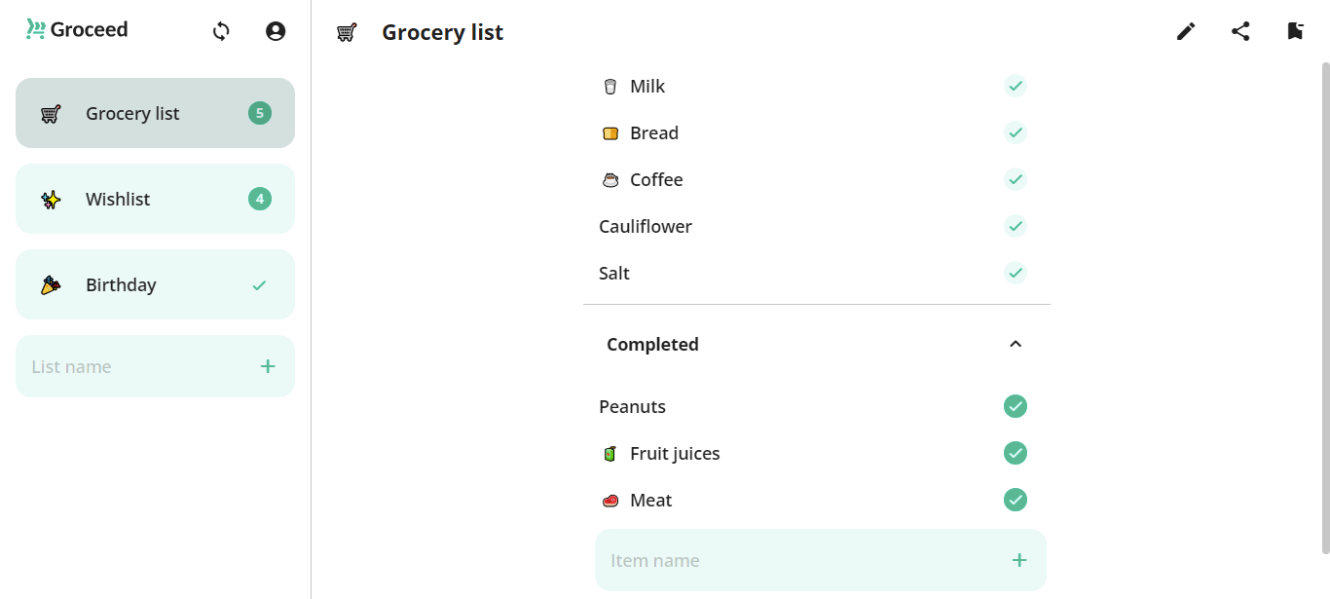Click the sync/refresh icon in the sidebar header
Viewport: 1330px width, 599px height.
(x=221, y=31)
